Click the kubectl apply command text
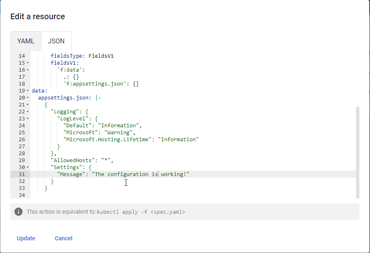This screenshot has height=253, width=370. [141, 212]
